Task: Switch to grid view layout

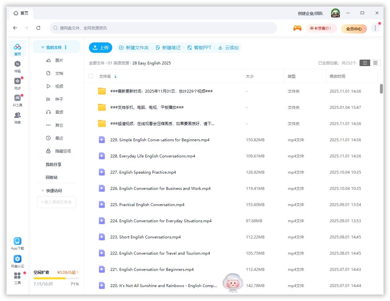Action: tap(375, 63)
